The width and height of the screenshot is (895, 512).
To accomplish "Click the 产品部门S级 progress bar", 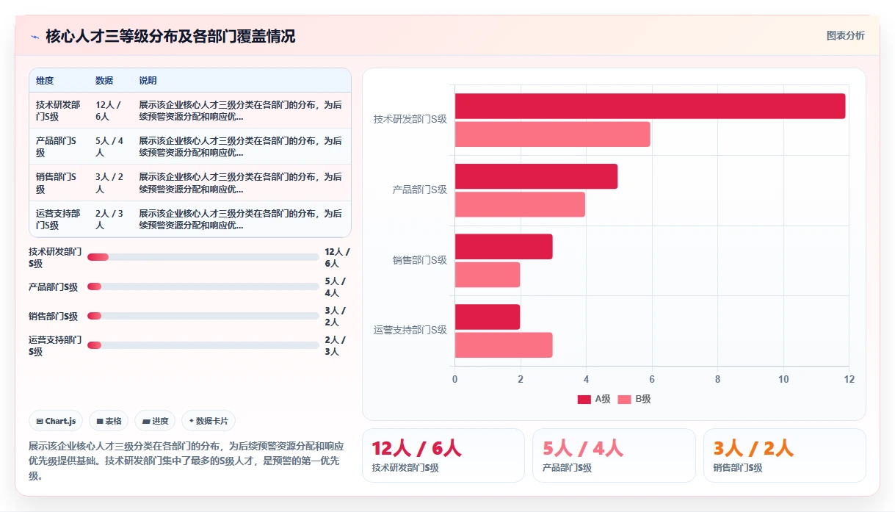I will tap(203, 286).
